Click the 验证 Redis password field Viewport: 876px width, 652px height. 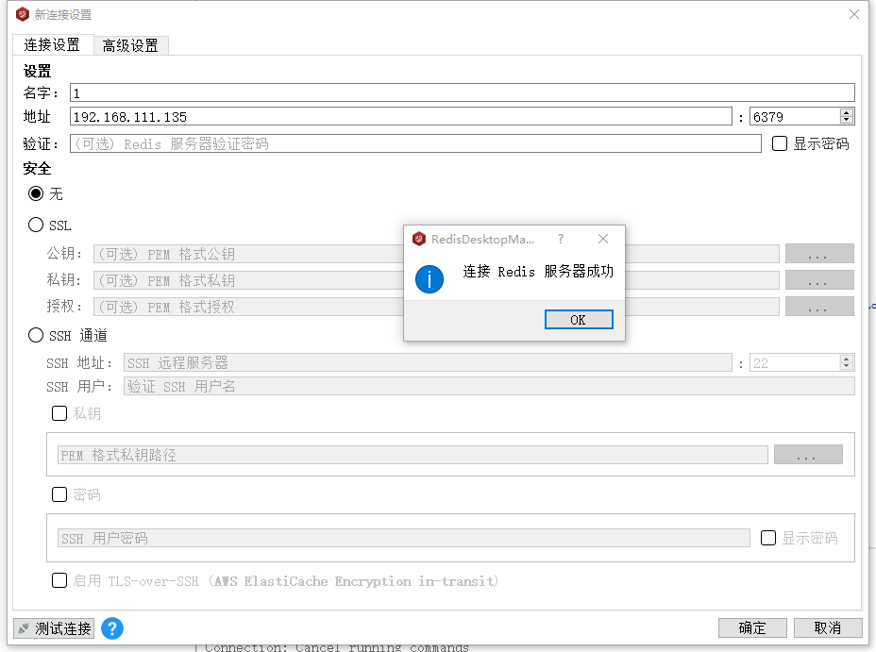[415, 143]
